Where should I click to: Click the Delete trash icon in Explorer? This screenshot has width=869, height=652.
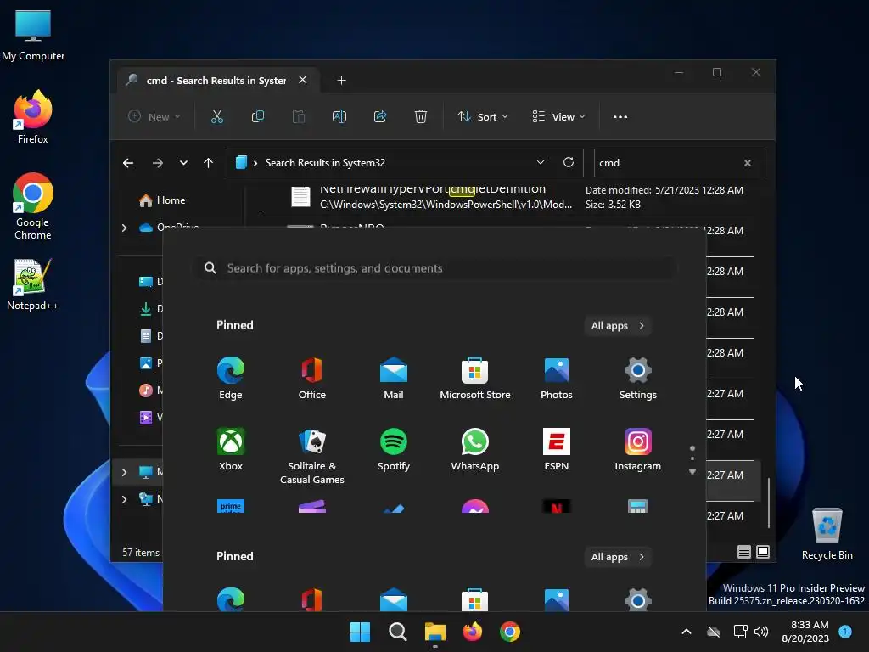421,117
